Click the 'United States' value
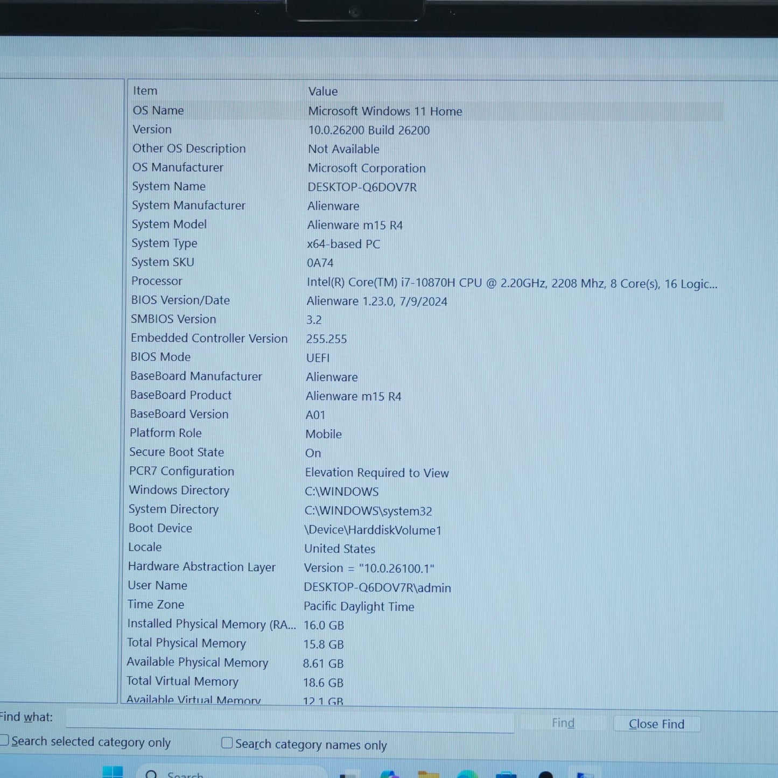The height and width of the screenshot is (778, 778). [340, 549]
